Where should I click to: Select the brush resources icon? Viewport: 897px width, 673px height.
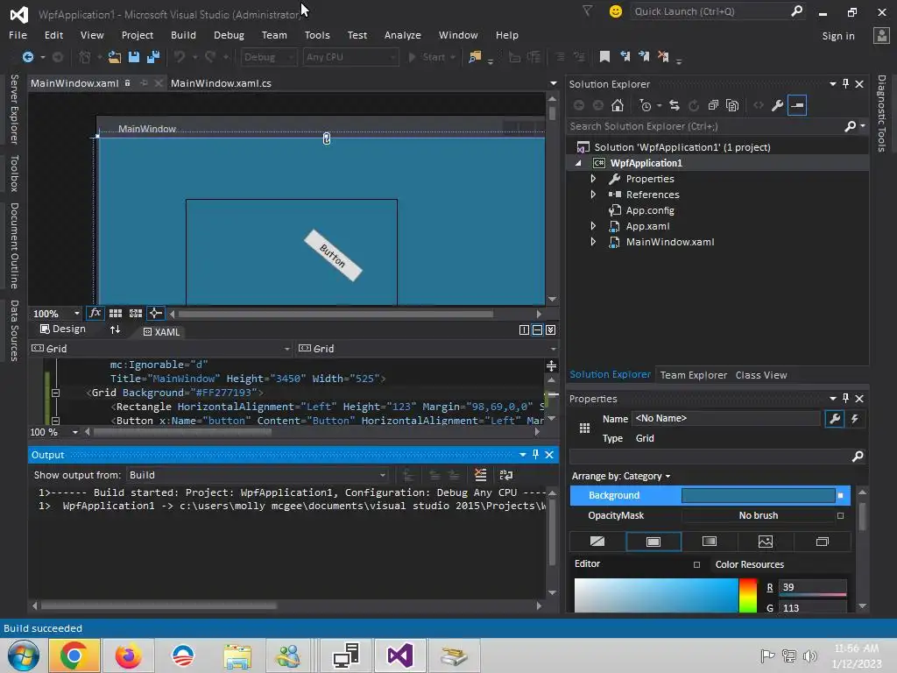(822, 542)
